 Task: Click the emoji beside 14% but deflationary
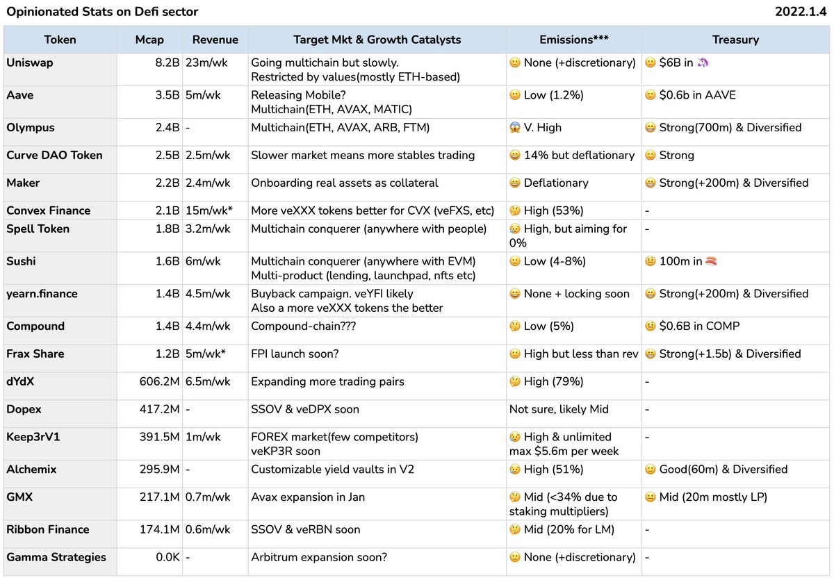515,156
